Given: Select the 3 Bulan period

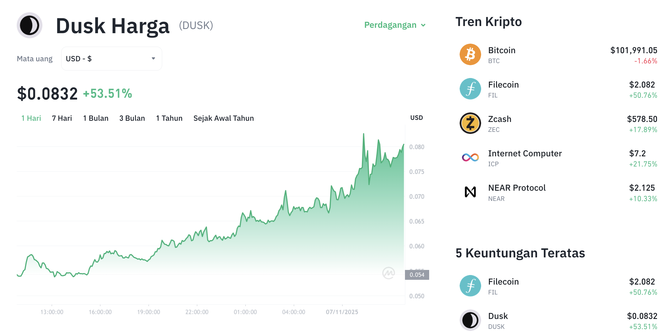Looking at the screenshot, I should 132,118.
